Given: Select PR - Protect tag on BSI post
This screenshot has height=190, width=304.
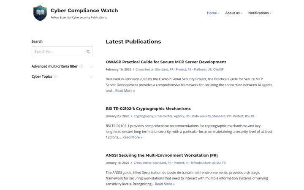Looking at the screenshot, I should point(235,116).
